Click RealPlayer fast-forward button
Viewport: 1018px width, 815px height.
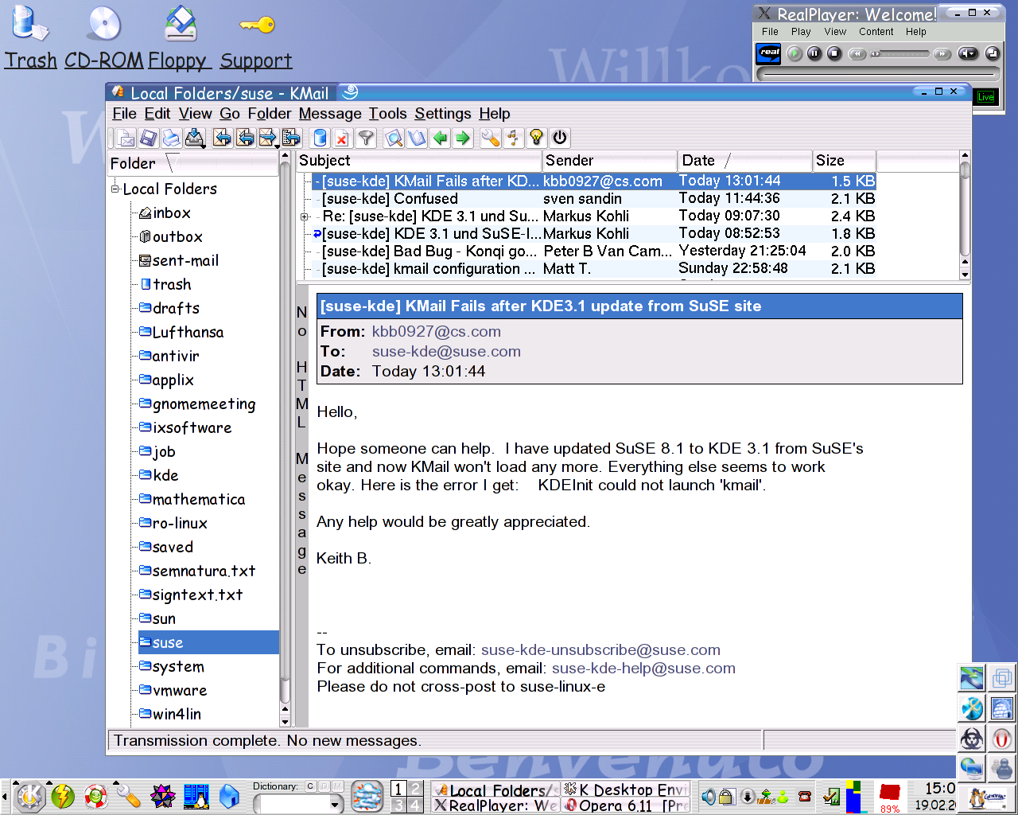tap(942, 53)
